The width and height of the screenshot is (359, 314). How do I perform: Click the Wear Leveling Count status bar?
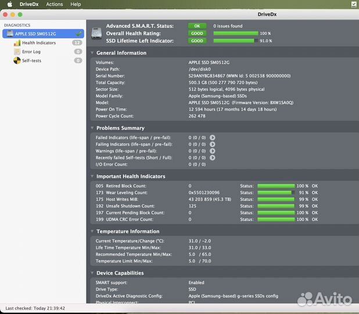click(x=276, y=192)
